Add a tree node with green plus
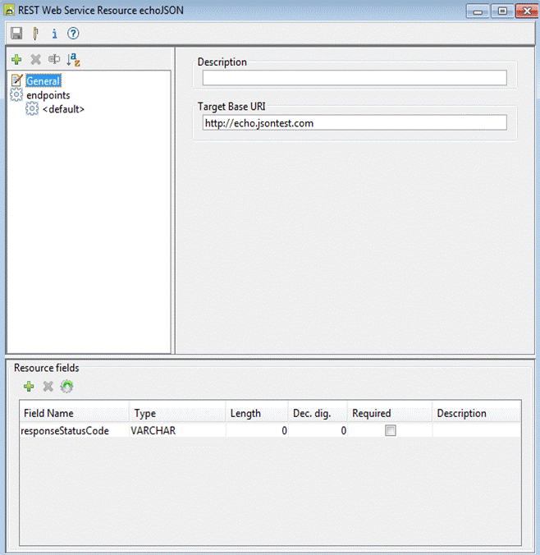540x555 pixels. (x=16, y=59)
